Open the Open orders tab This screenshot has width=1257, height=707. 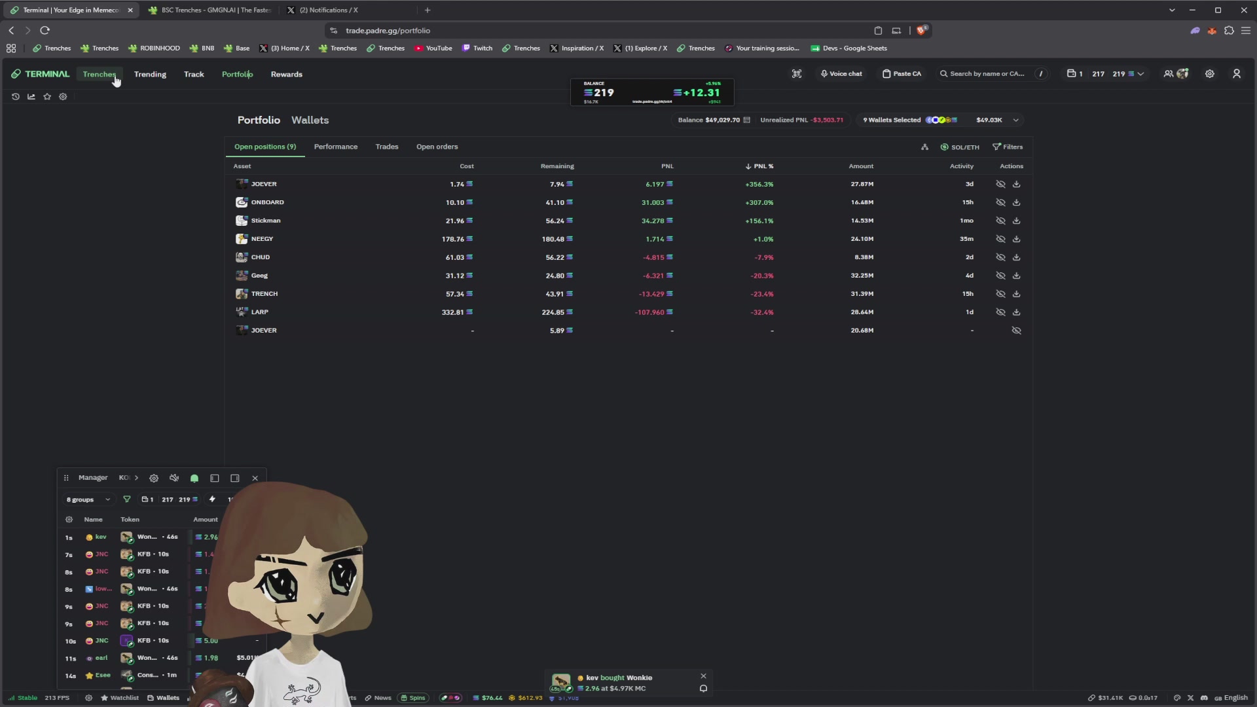[x=437, y=147]
